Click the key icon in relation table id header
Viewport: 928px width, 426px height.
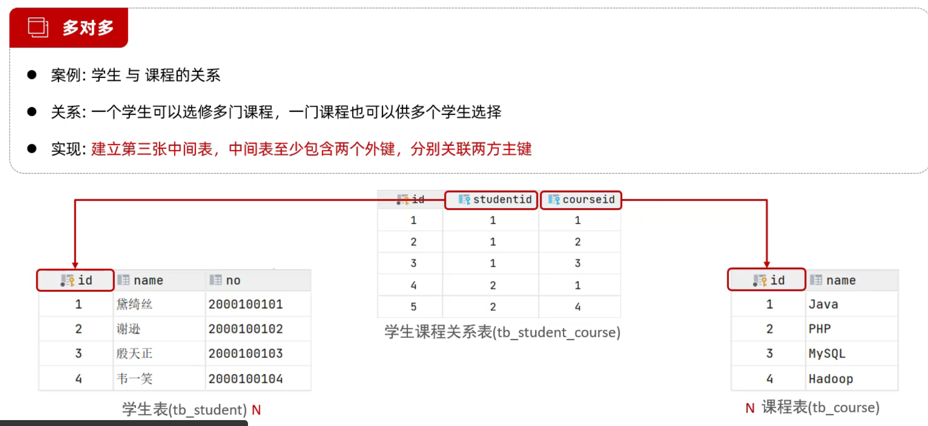point(402,199)
